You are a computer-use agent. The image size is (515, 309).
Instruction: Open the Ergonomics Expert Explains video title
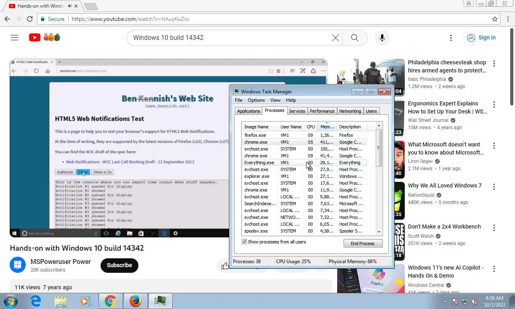tap(447, 107)
